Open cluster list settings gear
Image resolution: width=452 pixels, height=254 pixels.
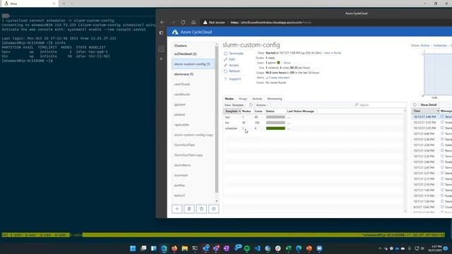point(213,209)
